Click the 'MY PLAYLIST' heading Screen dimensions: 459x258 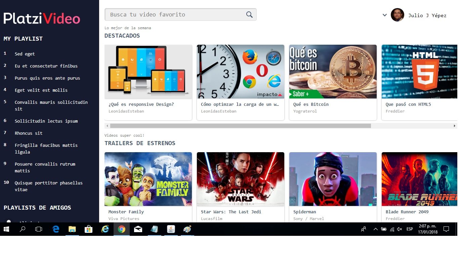pyautogui.click(x=23, y=39)
